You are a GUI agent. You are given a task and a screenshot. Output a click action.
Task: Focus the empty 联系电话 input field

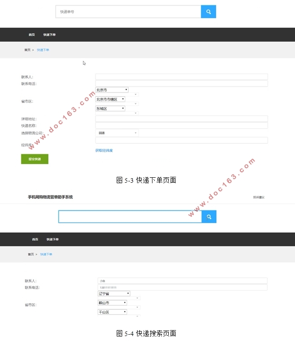[x=181, y=83]
